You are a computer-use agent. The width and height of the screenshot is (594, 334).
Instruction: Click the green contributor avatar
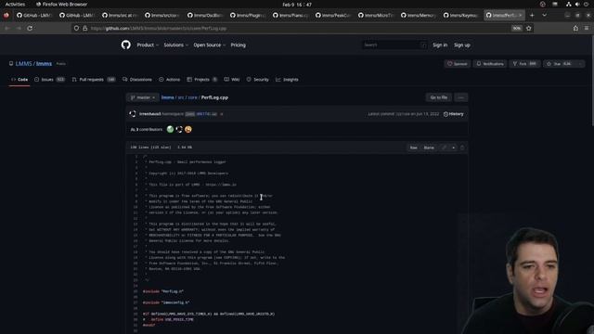click(x=170, y=129)
